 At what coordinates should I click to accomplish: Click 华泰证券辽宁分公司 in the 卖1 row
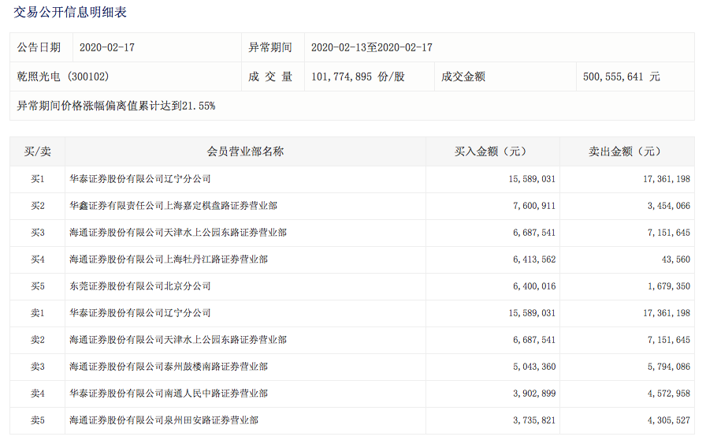click(140, 313)
